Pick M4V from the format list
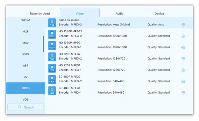Screen dimensions: 199x121 click(26, 43)
